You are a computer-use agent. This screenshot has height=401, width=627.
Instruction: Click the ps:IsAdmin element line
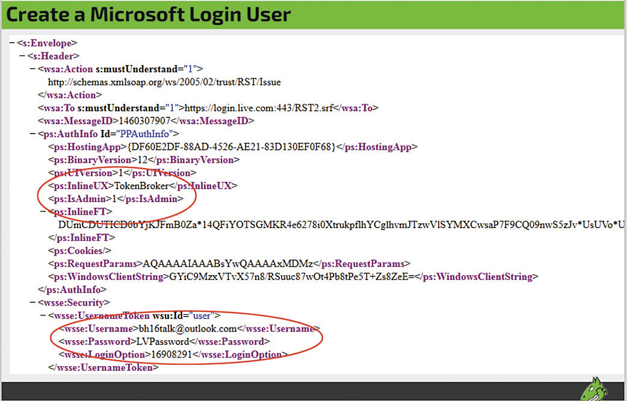click(x=116, y=199)
